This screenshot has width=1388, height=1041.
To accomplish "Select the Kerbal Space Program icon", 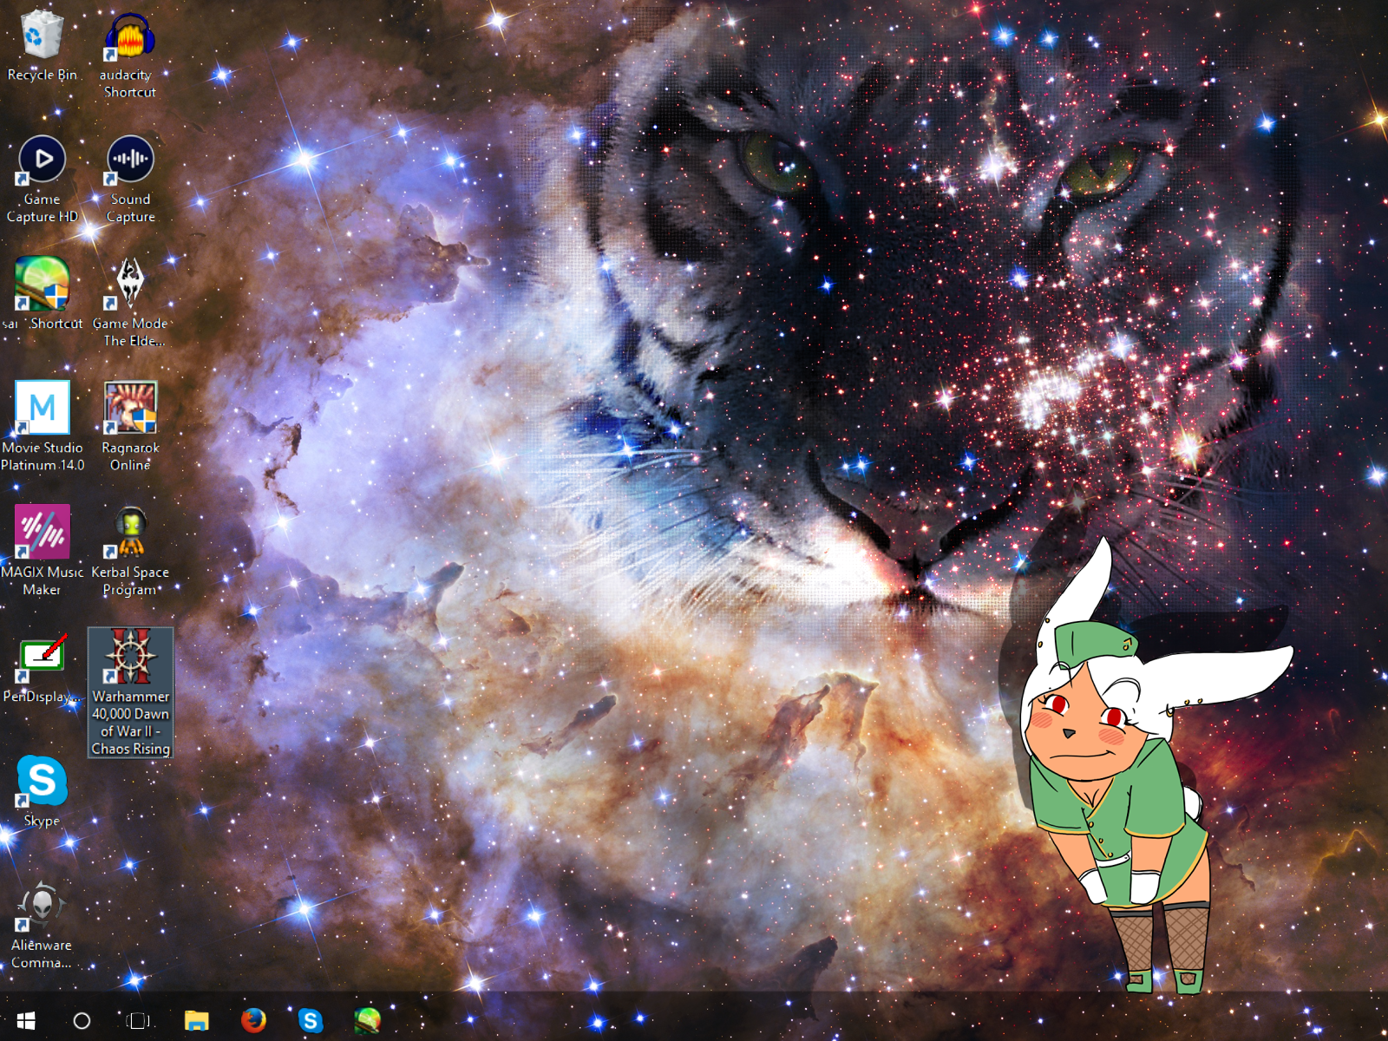I will [x=130, y=532].
